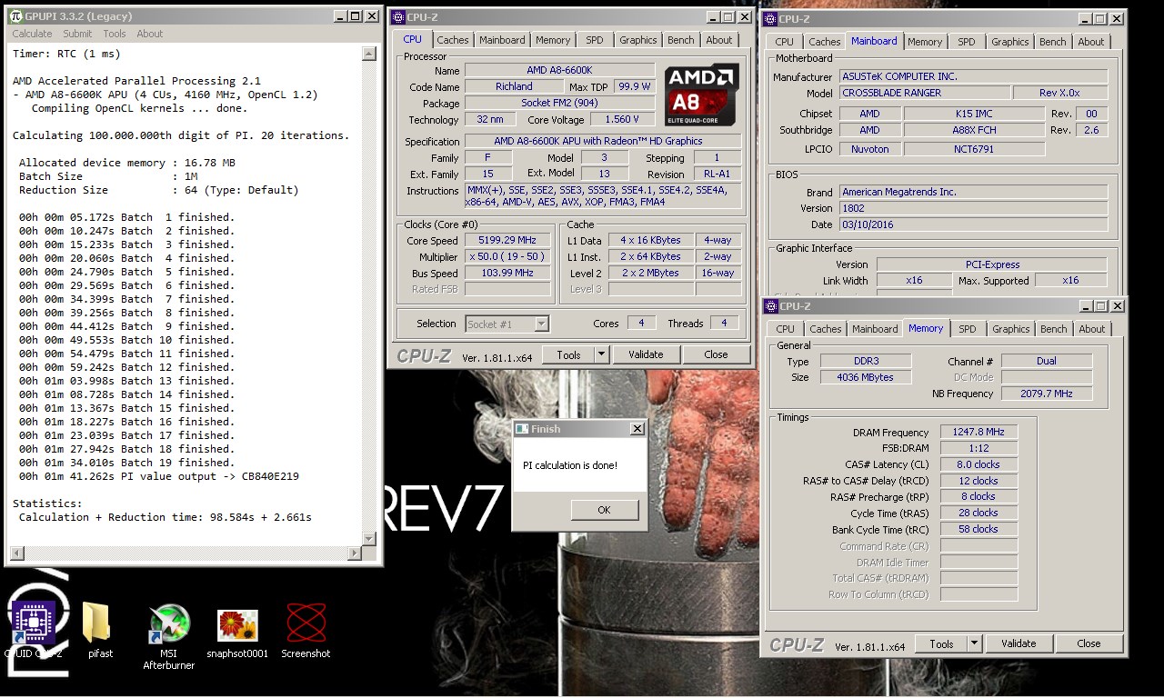The width and height of the screenshot is (1164, 698).
Task: Open the Screenshot desktop shortcut
Action: coord(306,629)
